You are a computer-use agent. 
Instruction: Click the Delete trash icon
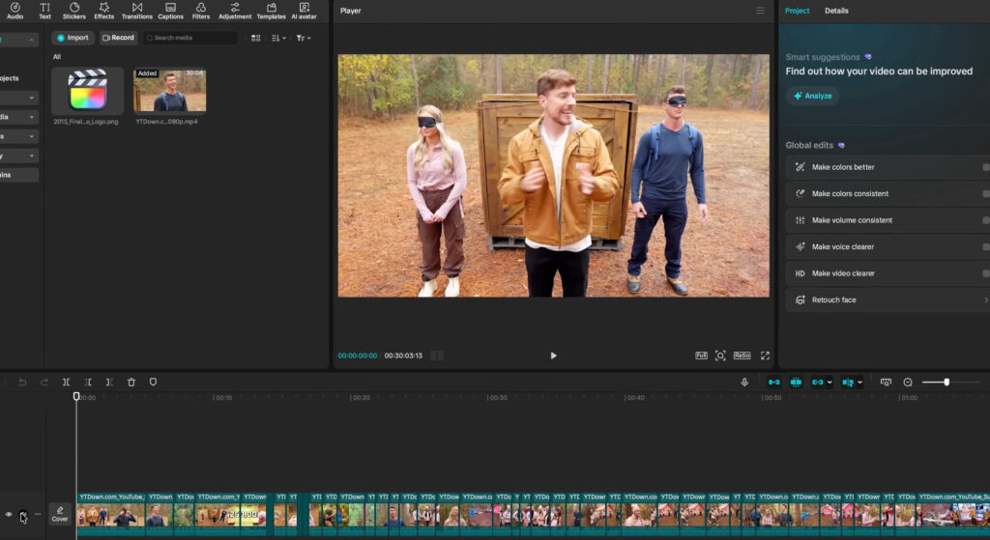click(x=131, y=383)
